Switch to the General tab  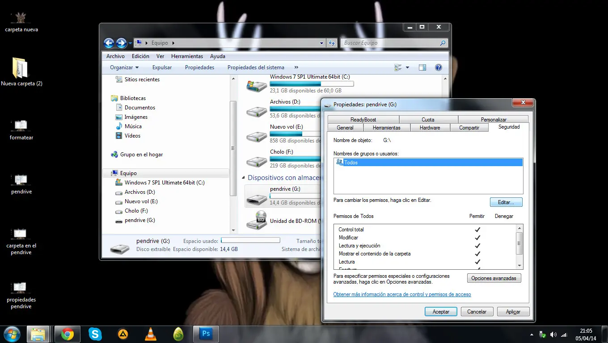click(345, 128)
